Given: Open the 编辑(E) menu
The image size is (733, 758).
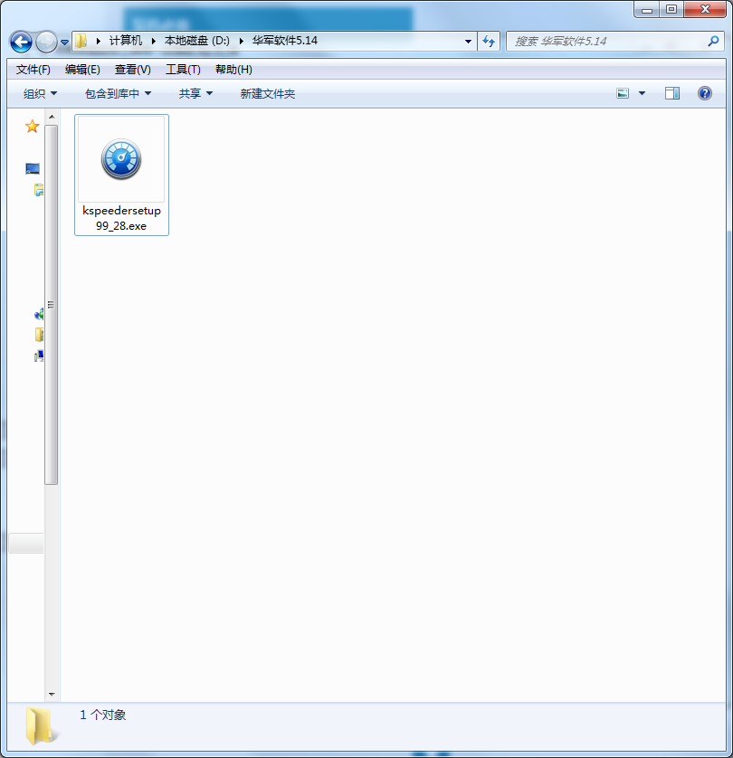Looking at the screenshot, I should (82, 70).
